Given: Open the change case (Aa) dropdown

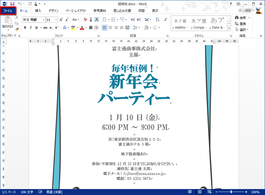Looking at the screenshot, I should (76, 20).
